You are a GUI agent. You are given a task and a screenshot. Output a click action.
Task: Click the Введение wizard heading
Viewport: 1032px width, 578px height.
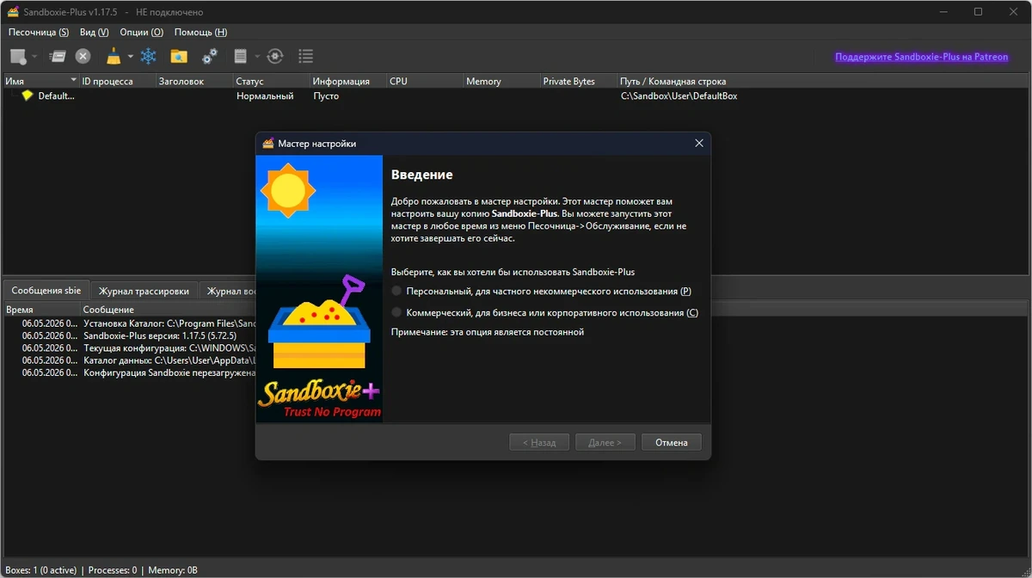(421, 175)
